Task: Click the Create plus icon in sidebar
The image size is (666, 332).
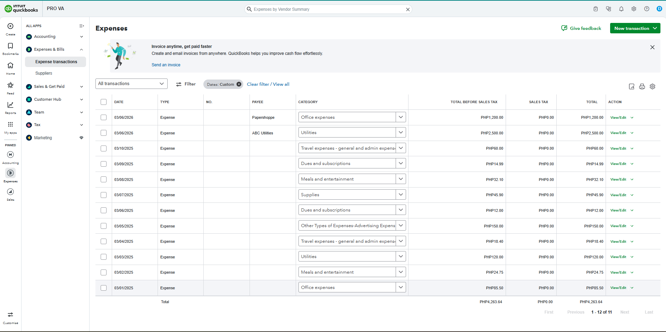Action: [10, 26]
